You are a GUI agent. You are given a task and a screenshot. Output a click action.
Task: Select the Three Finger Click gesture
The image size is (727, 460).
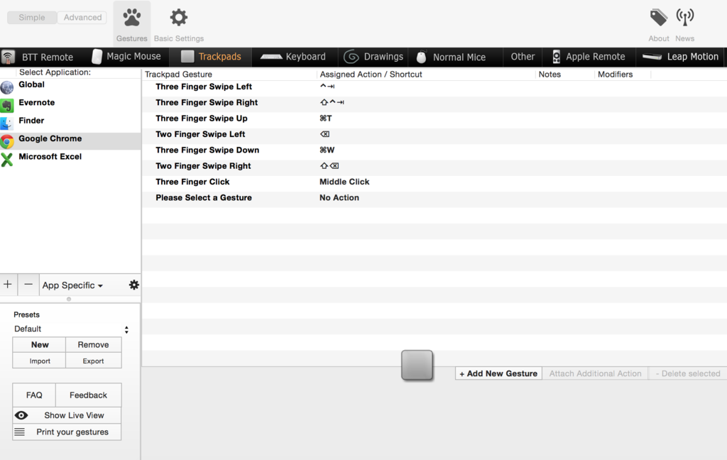tap(192, 182)
